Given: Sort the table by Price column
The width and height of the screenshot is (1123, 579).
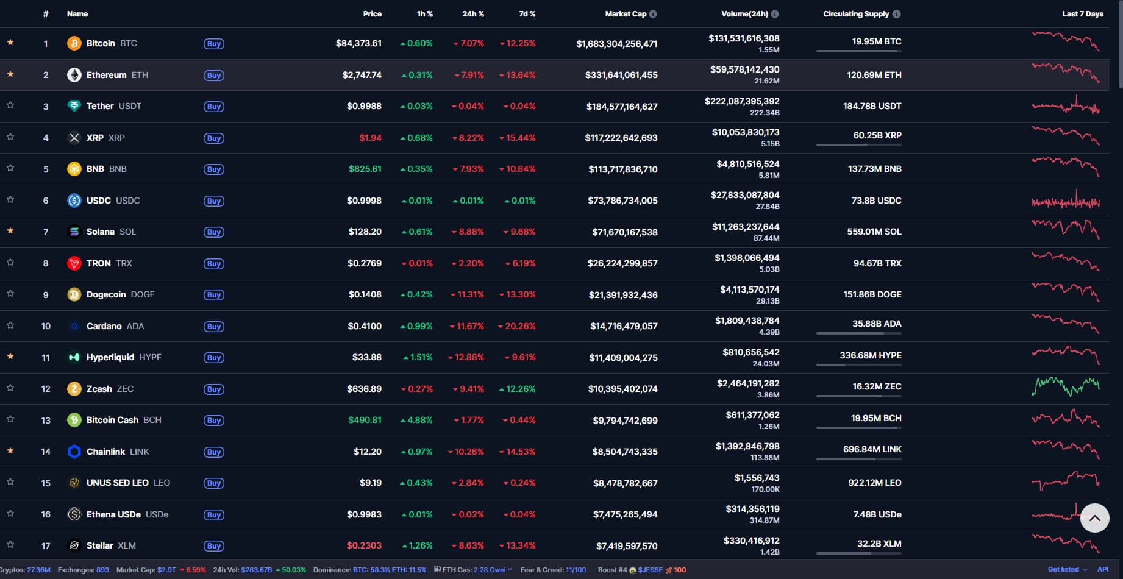Looking at the screenshot, I should click(x=372, y=14).
